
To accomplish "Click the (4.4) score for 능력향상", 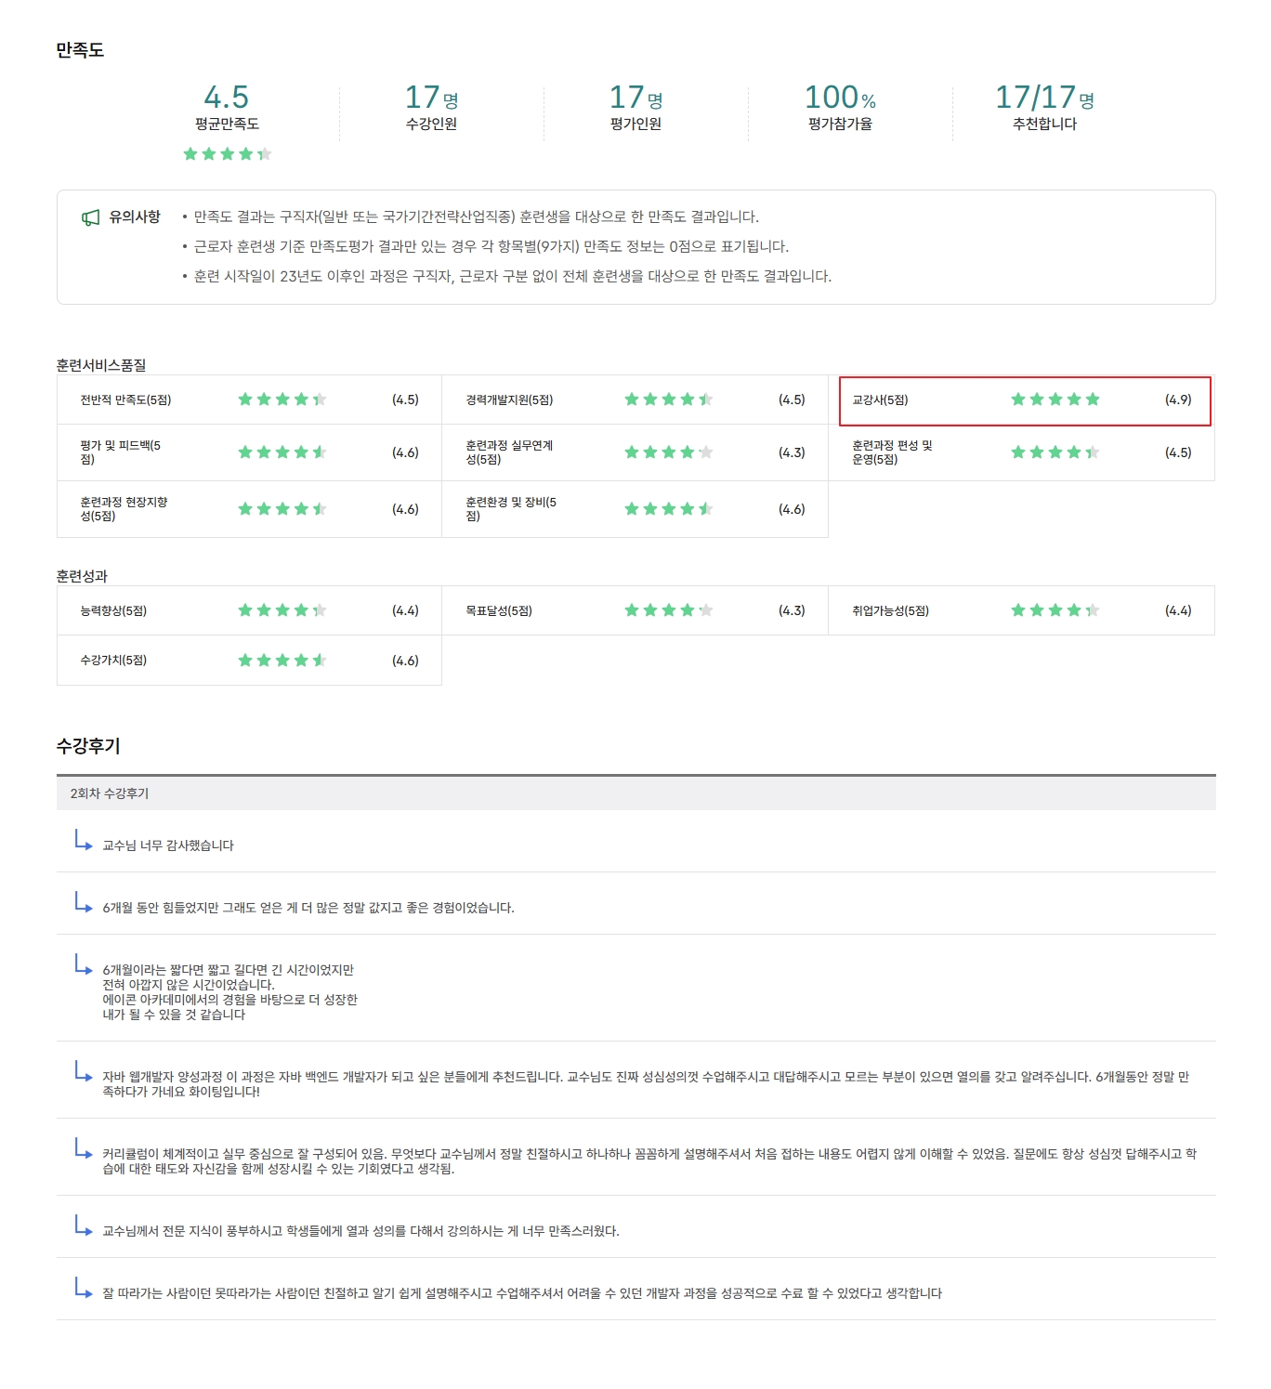I will tap(405, 610).
